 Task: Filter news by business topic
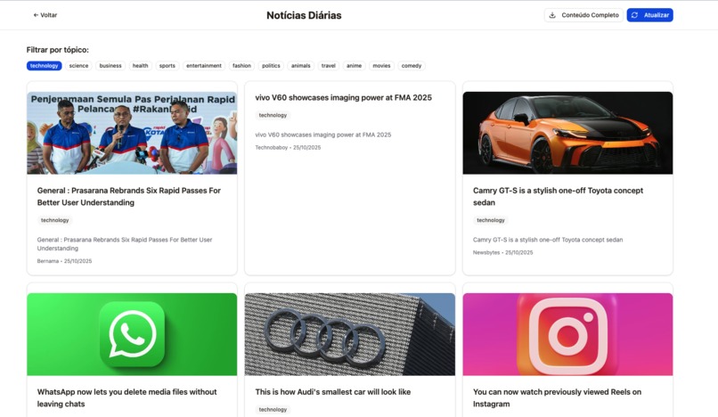tap(110, 66)
